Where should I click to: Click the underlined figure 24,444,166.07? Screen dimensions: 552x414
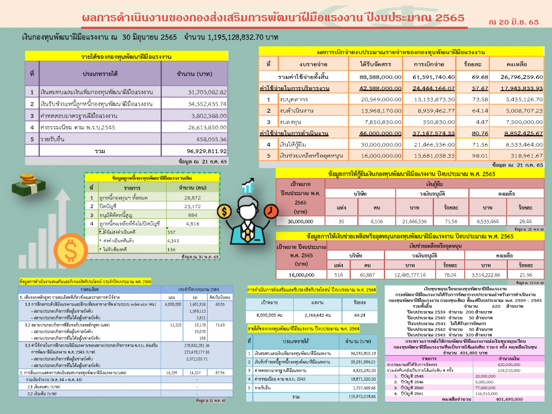[434, 88]
